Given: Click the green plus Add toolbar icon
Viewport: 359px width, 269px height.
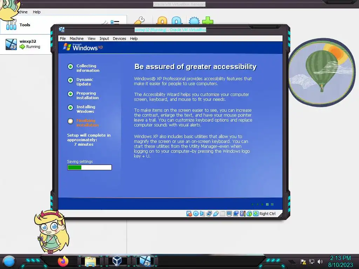Looking at the screenshot, I should [x=208, y=21].
